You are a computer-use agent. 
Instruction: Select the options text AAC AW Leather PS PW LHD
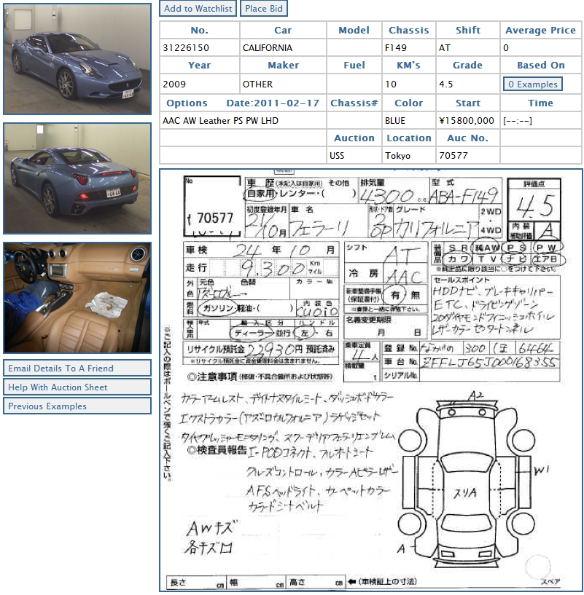point(220,121)
